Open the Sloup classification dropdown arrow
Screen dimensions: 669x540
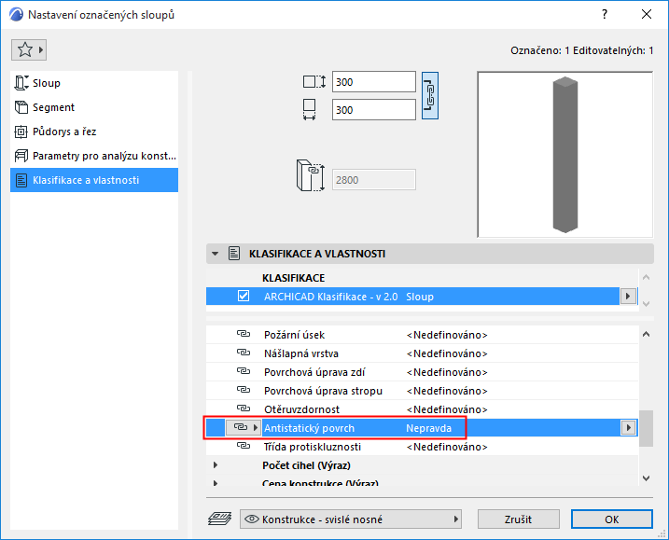point(628,296)
